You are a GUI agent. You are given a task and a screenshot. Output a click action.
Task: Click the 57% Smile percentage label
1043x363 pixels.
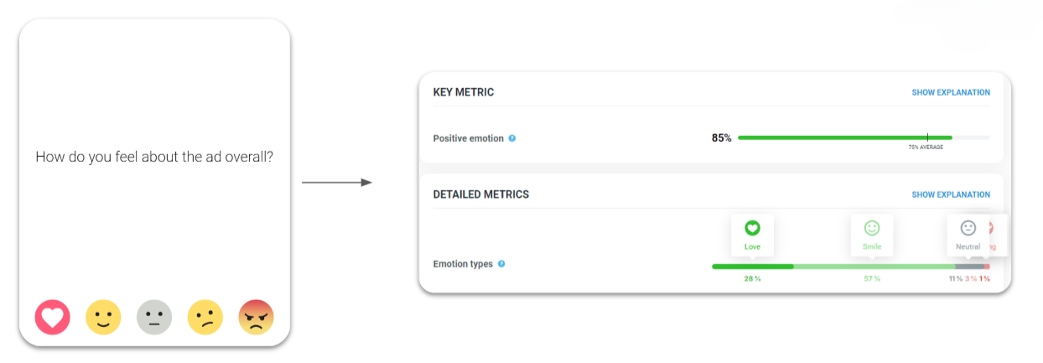tap(872, 278)
